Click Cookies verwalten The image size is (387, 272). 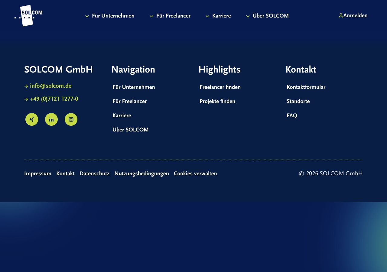[195, 173]
